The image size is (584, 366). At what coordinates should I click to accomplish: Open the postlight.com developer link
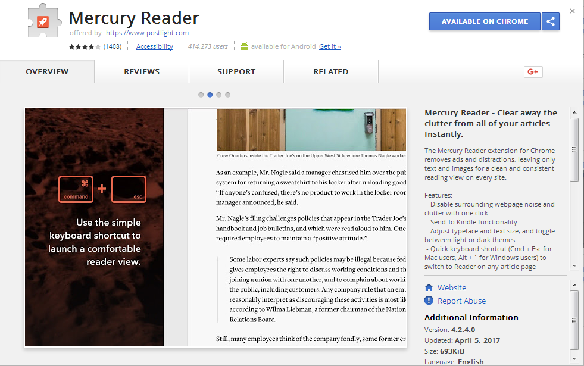[x=148, y=33]
